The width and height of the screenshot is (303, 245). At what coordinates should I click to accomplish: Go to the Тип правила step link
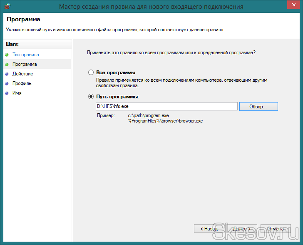coord(25,55)
